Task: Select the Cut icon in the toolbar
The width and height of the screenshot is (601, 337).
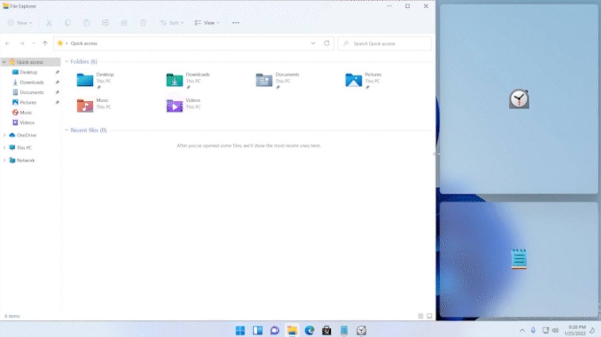Action: [x=49, y=22]
